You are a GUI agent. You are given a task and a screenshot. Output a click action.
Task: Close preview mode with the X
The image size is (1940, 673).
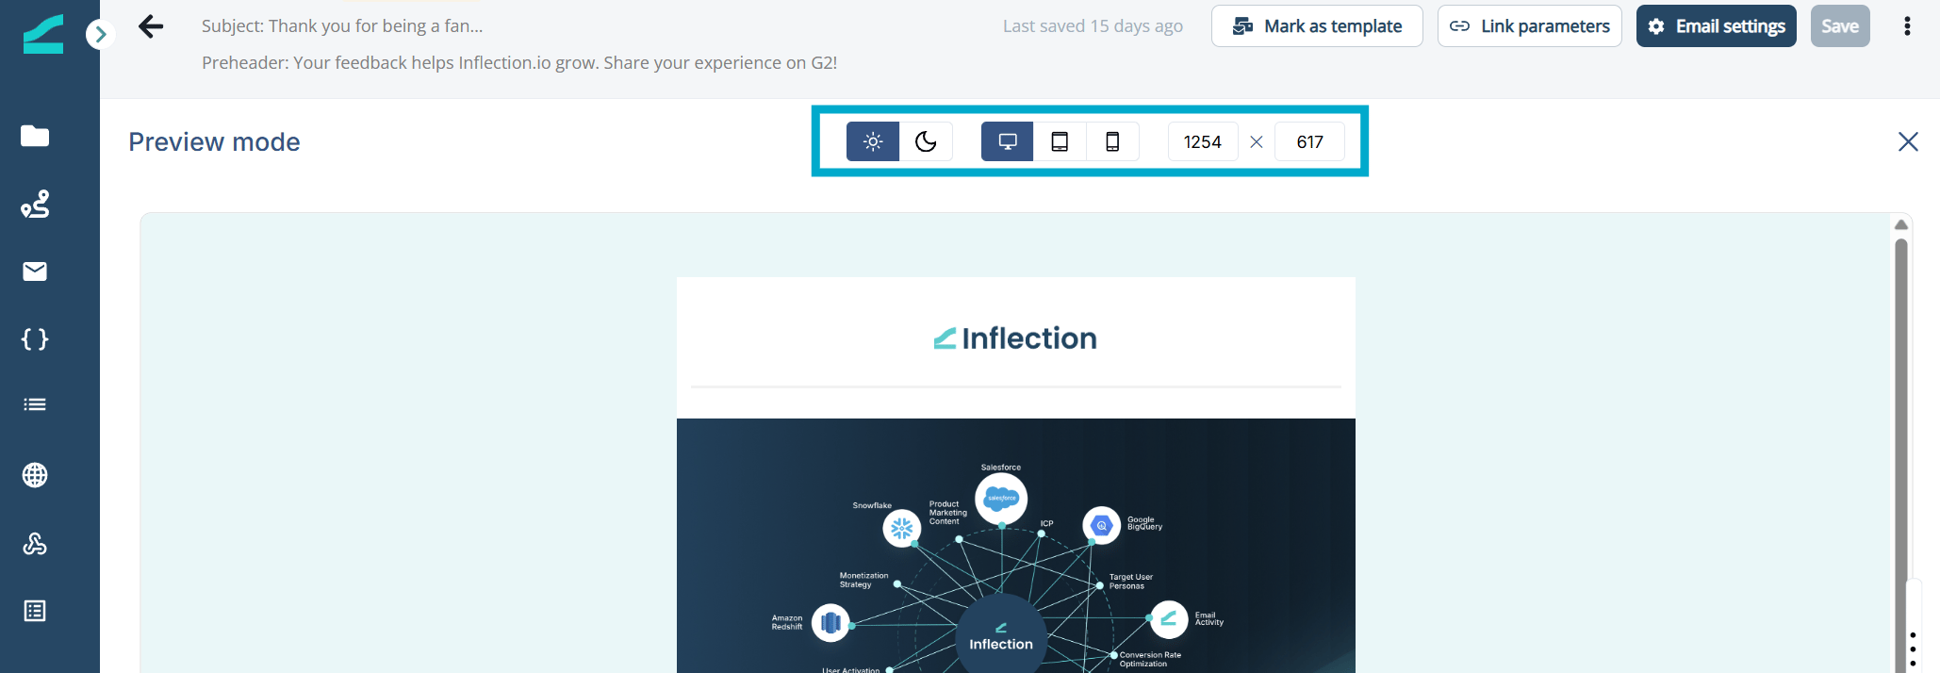(x=1908, y=141)
